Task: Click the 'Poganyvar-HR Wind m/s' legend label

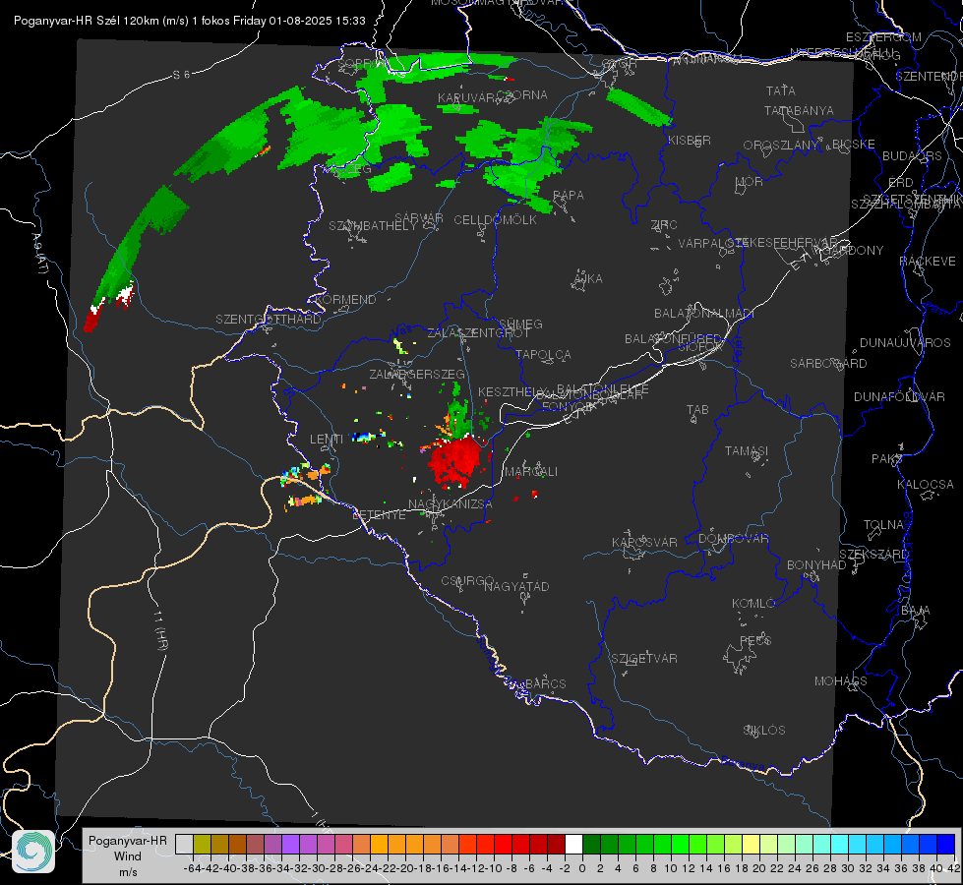Action: pyautogui.click(x=128, y=855)
